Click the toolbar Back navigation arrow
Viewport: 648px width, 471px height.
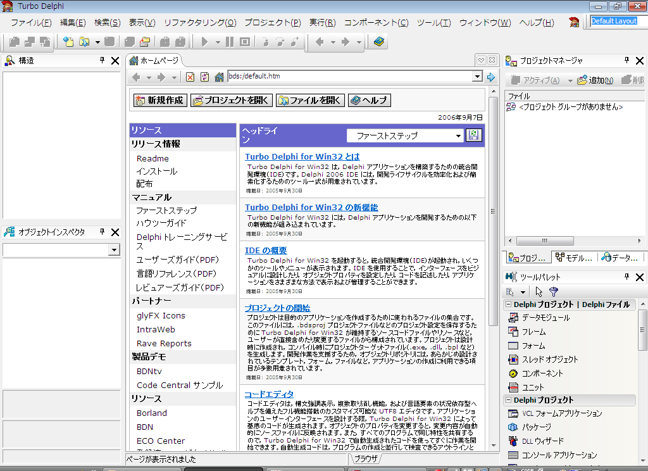coord(320,42)
